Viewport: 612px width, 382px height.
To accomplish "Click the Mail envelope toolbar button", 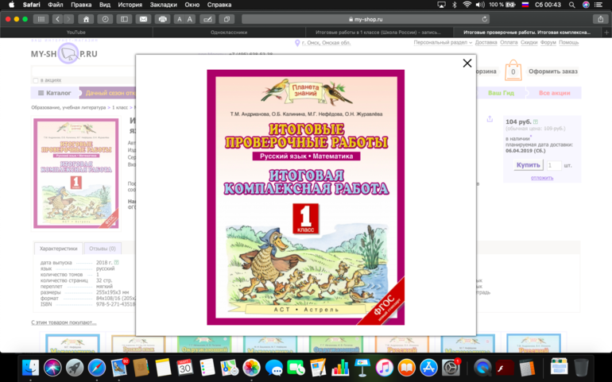I will click(x=143, y=19).
